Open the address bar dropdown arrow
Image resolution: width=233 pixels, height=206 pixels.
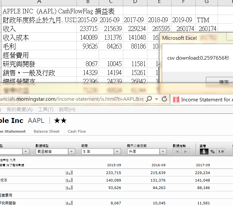pos(157,99)
